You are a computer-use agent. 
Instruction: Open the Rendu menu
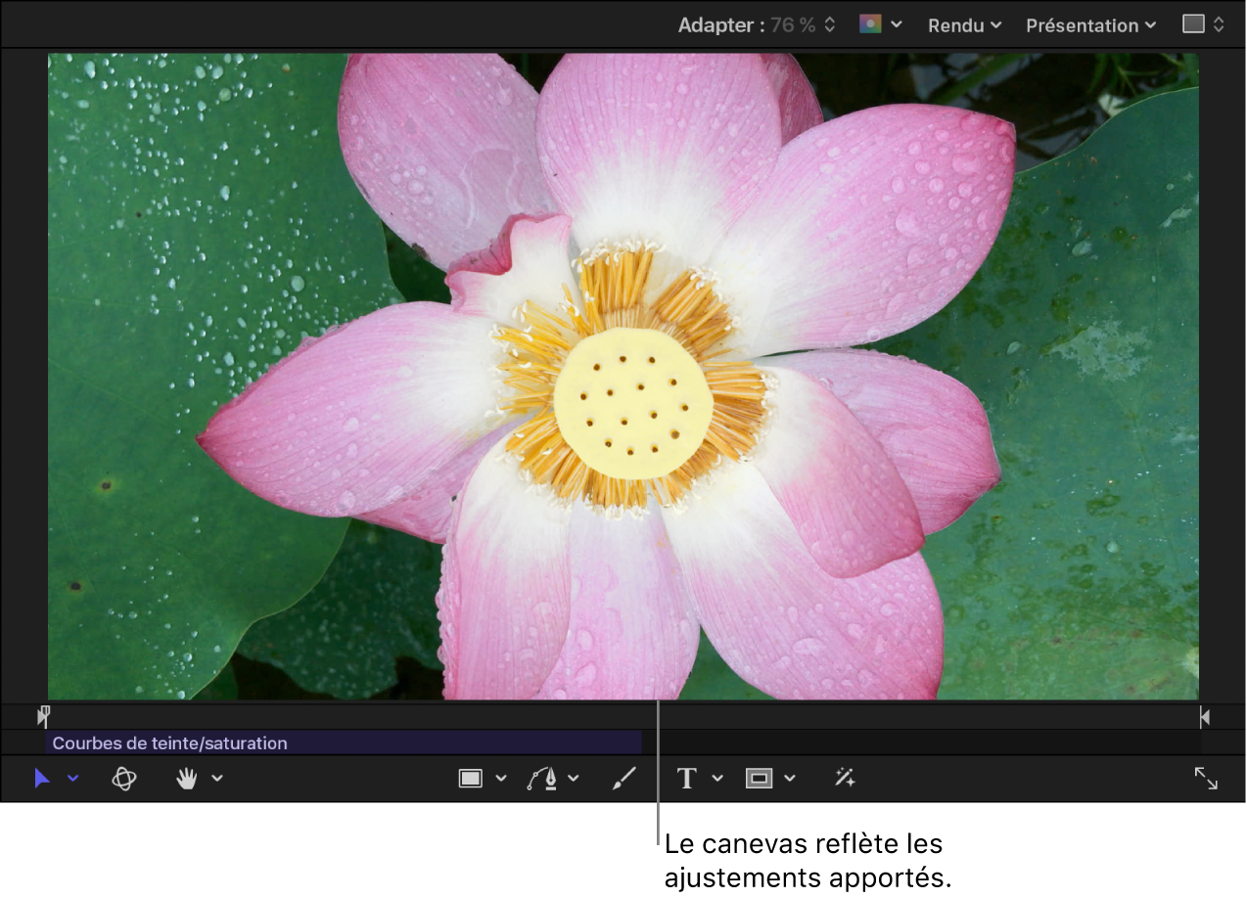tap(964, 25)
